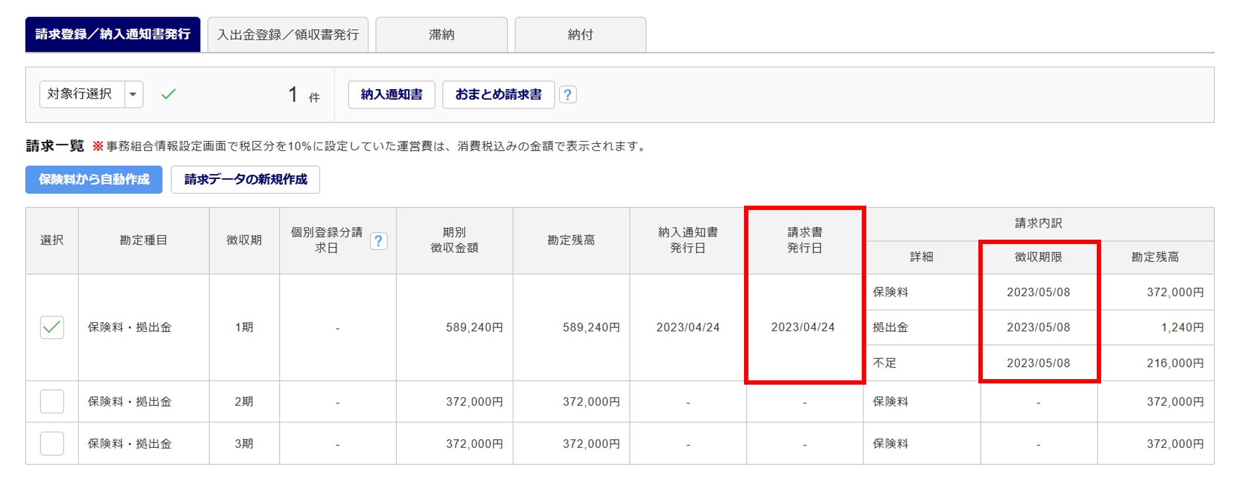Viewport: 1240px width, 485px height.
Task: Select 請求登録／納入通知書発行 tab
Action: tap(113, 35)
